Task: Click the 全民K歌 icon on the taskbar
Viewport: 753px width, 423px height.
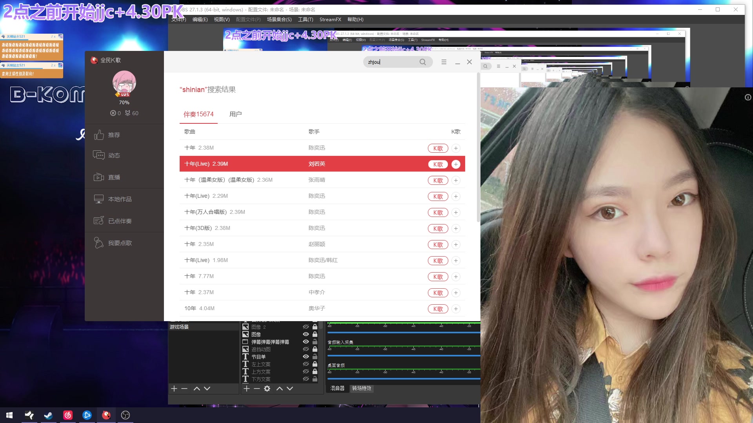Action: pos(106,415)
